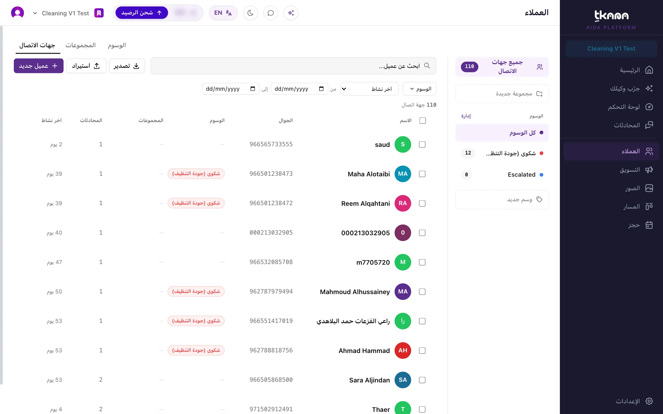The width and height of the screenshot is (663, 414).
Task: Check the checkbox for Ahmad Hammad
Action: click(x=422, y=351)
